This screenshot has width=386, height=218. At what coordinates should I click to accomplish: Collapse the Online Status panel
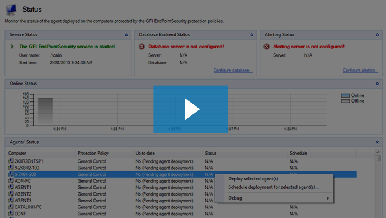point(377,84)
